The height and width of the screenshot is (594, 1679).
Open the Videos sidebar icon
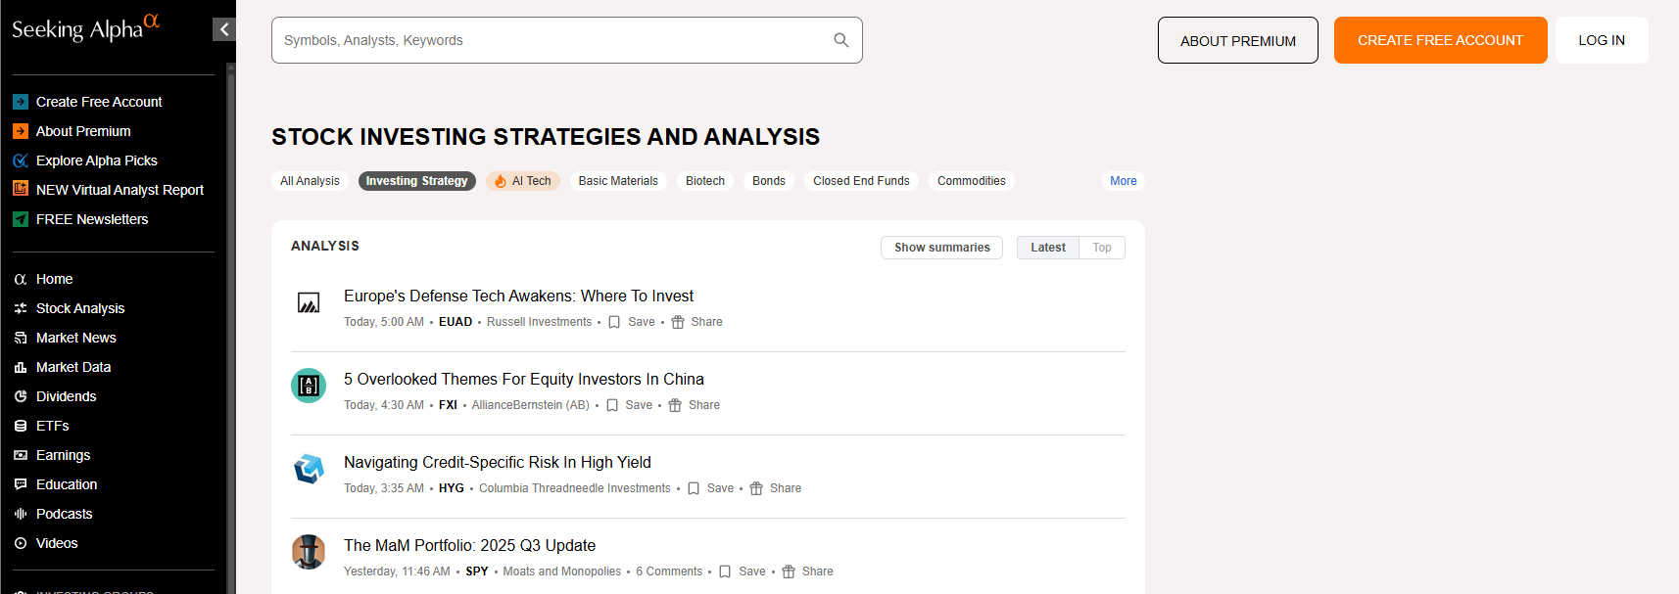(21, 543)
